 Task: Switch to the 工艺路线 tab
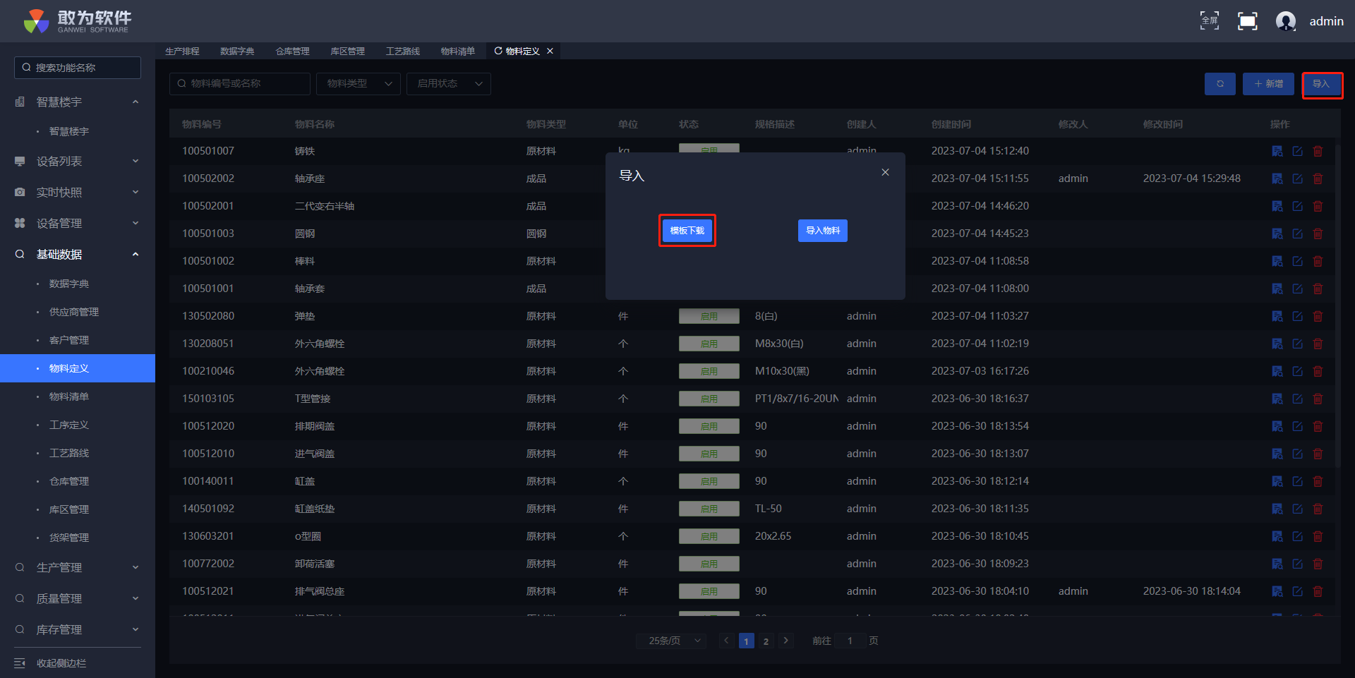[x=402, y=51]
